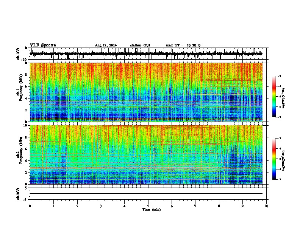Viewport: 300px width, 231px height.
Task: Click the time axis tick label "8"
Action: (219, 206)
